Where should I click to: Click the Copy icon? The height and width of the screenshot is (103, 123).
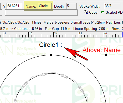[86, 12]
